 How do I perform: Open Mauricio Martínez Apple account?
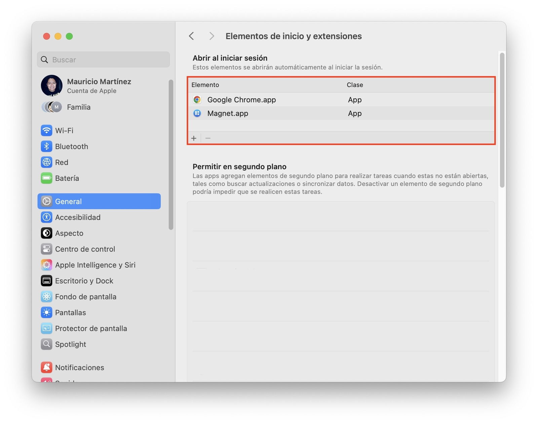click(x=99, y=86)
